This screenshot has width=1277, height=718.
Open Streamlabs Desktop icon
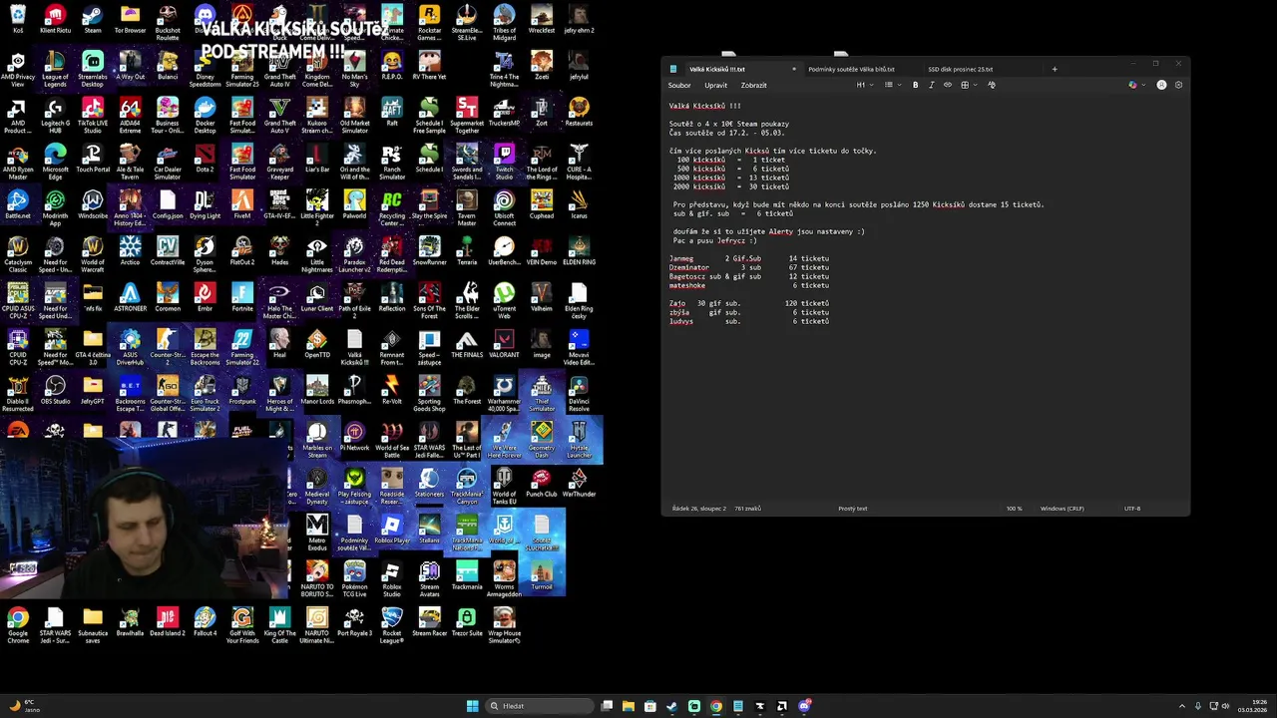point(93,68)
